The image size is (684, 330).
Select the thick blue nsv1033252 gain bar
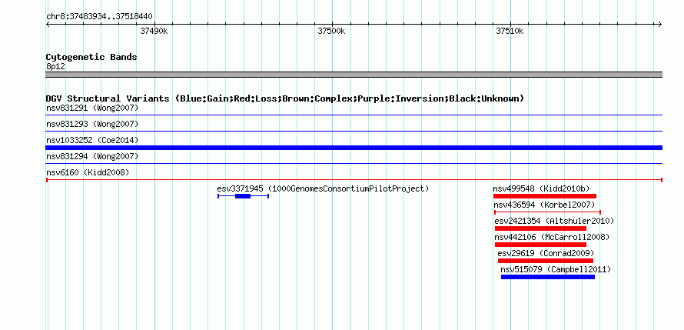(x=354, y=148)
